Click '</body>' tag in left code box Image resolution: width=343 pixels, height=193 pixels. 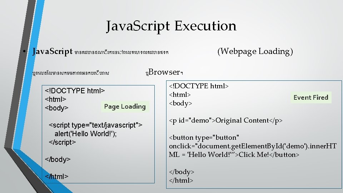(x=58, y=159)
